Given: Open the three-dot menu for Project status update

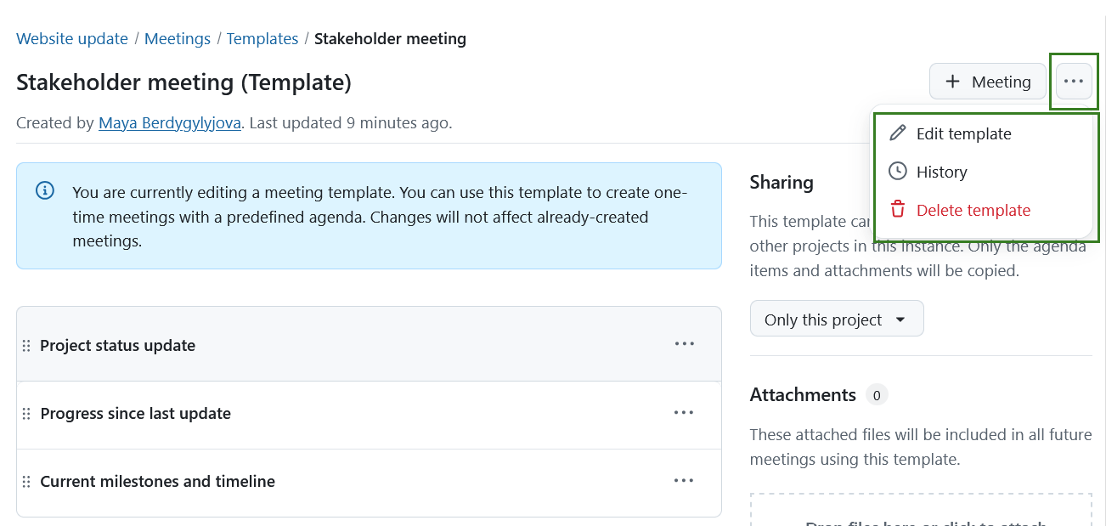Looking at the screenshot, I should tap(684, 344).
